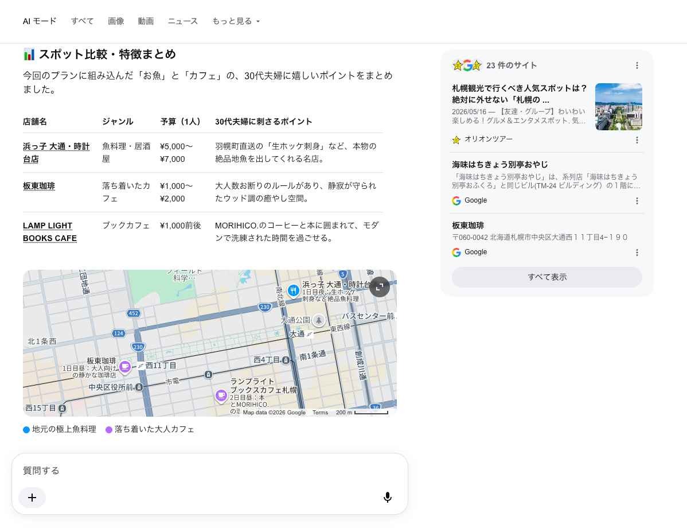Click the 大通 subway station icon
This screenshot has width=687, height=528.
pos(309,334)
